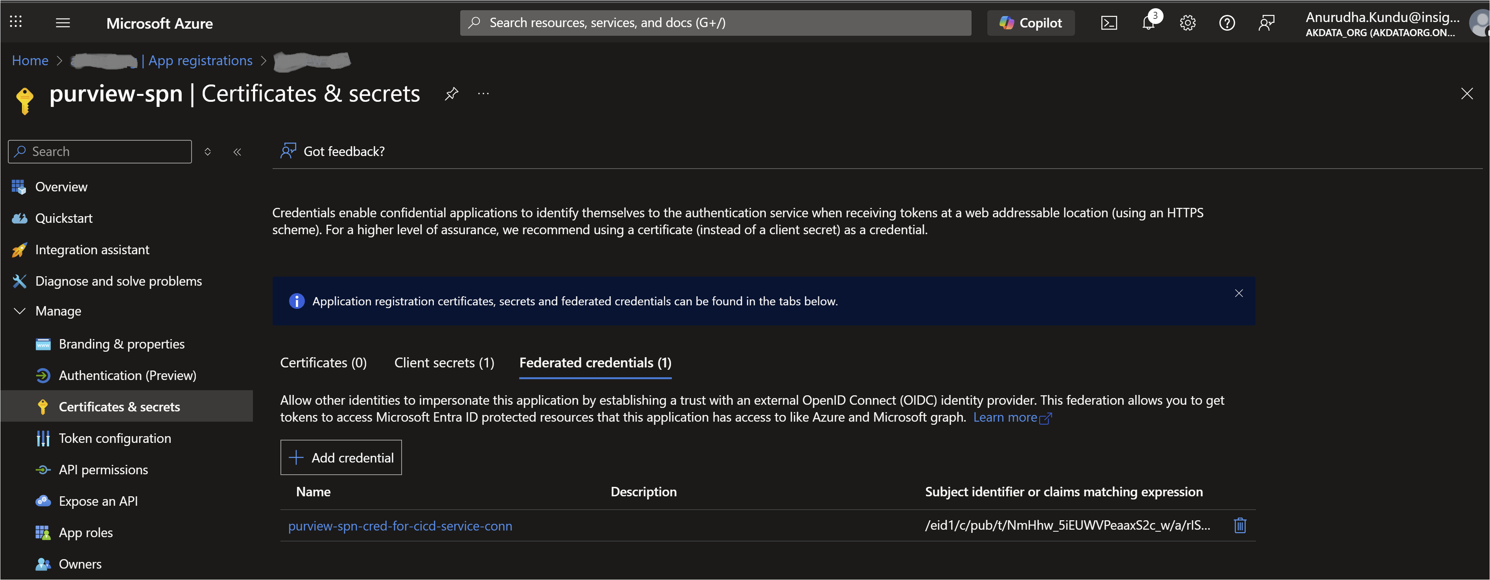The width and height of the screenshot is (1490, 580).
Task: Click the App roles grid icon
Action: (43, 532)
